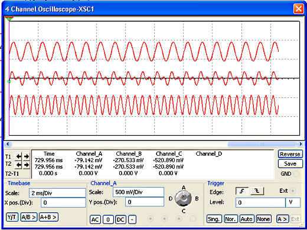Click the Reverse button
This screenshot has width=307, height=230.
tap(290, 154)
